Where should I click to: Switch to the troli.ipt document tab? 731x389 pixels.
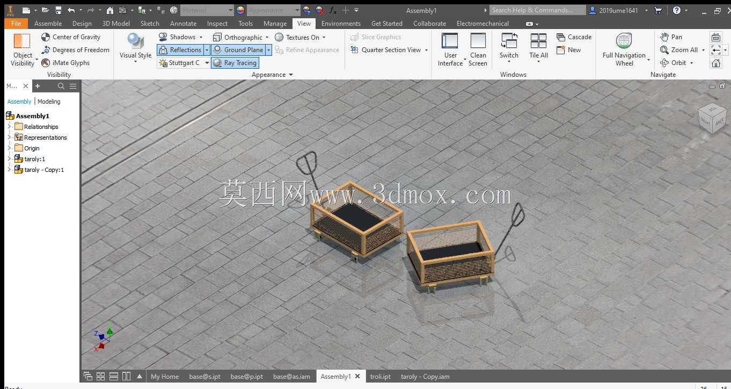[x=380, y=377]
